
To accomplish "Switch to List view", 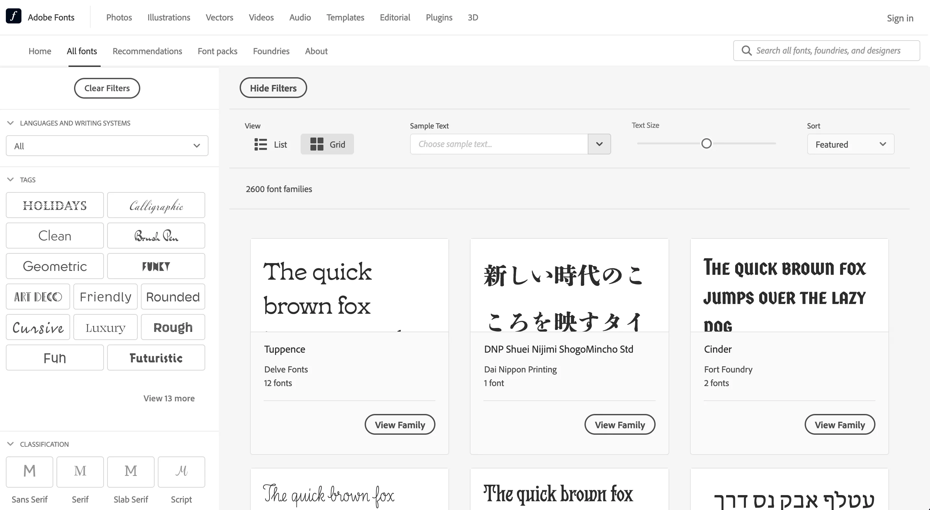I will tap(271, 144).
